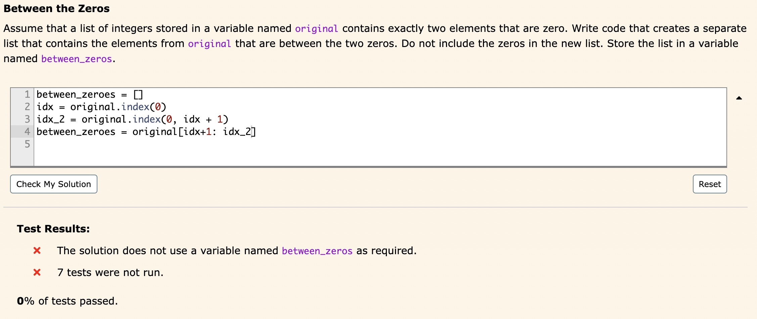The height and width of the screenshot is (319, 757).
Task: Click the Check My Solution button
Action: (x=53, y=184)
